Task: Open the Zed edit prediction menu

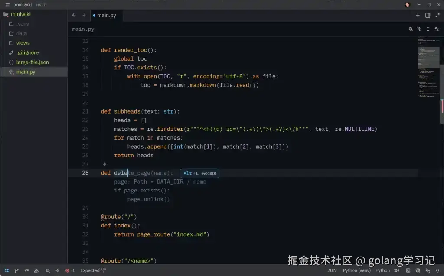Action: 397,270
